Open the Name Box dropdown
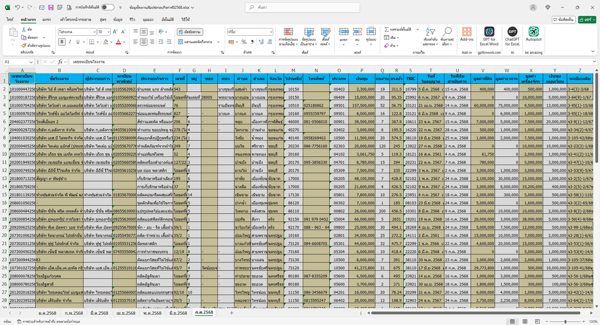This screenshot has width=600, height=325. (x=31, y=62)
